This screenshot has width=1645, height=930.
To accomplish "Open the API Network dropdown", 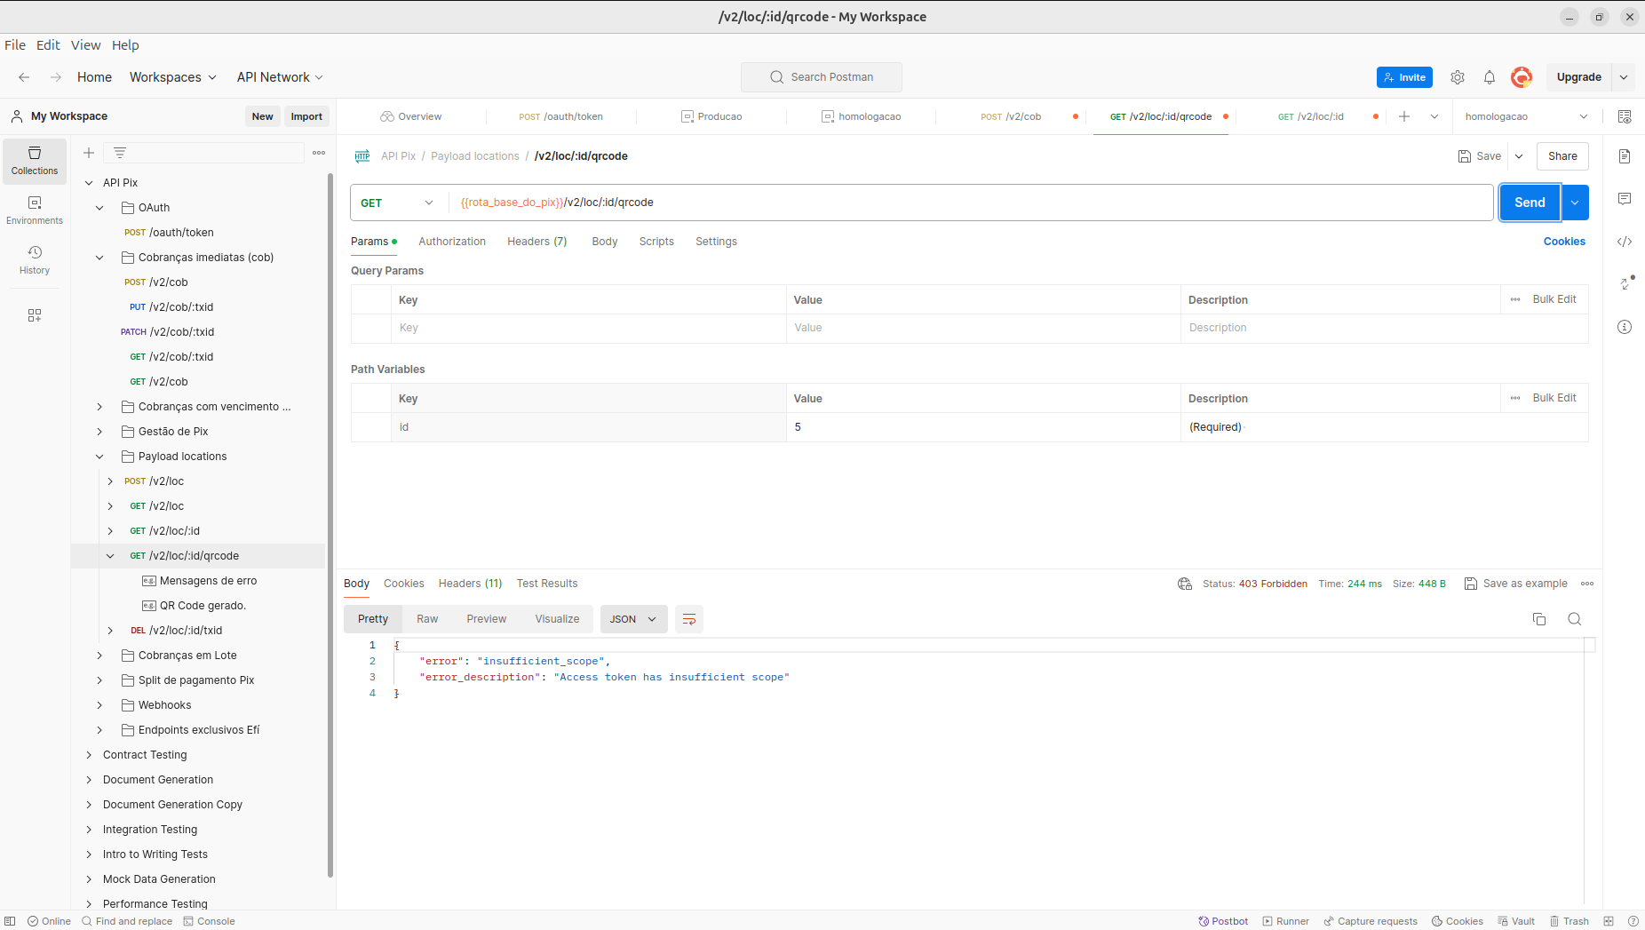I will (280, 77).
